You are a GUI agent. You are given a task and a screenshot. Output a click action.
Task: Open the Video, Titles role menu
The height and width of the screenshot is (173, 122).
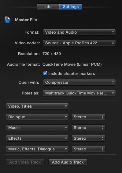(x=37, y=106)
